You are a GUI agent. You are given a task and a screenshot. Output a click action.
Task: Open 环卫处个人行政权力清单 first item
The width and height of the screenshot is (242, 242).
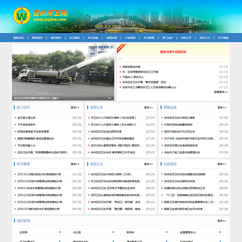(113, 118)
